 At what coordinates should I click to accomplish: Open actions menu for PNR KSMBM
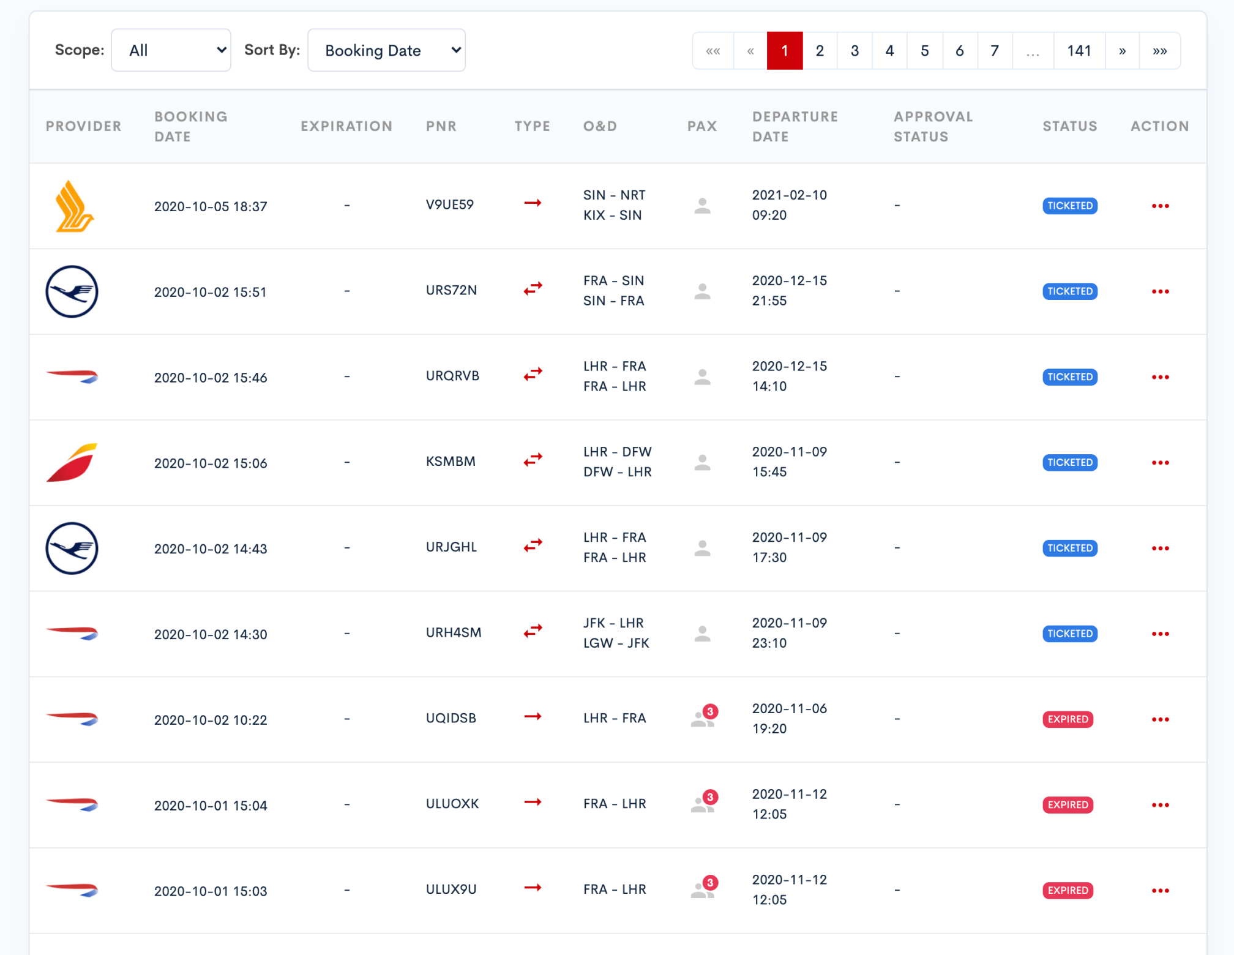pos(1160,463)
